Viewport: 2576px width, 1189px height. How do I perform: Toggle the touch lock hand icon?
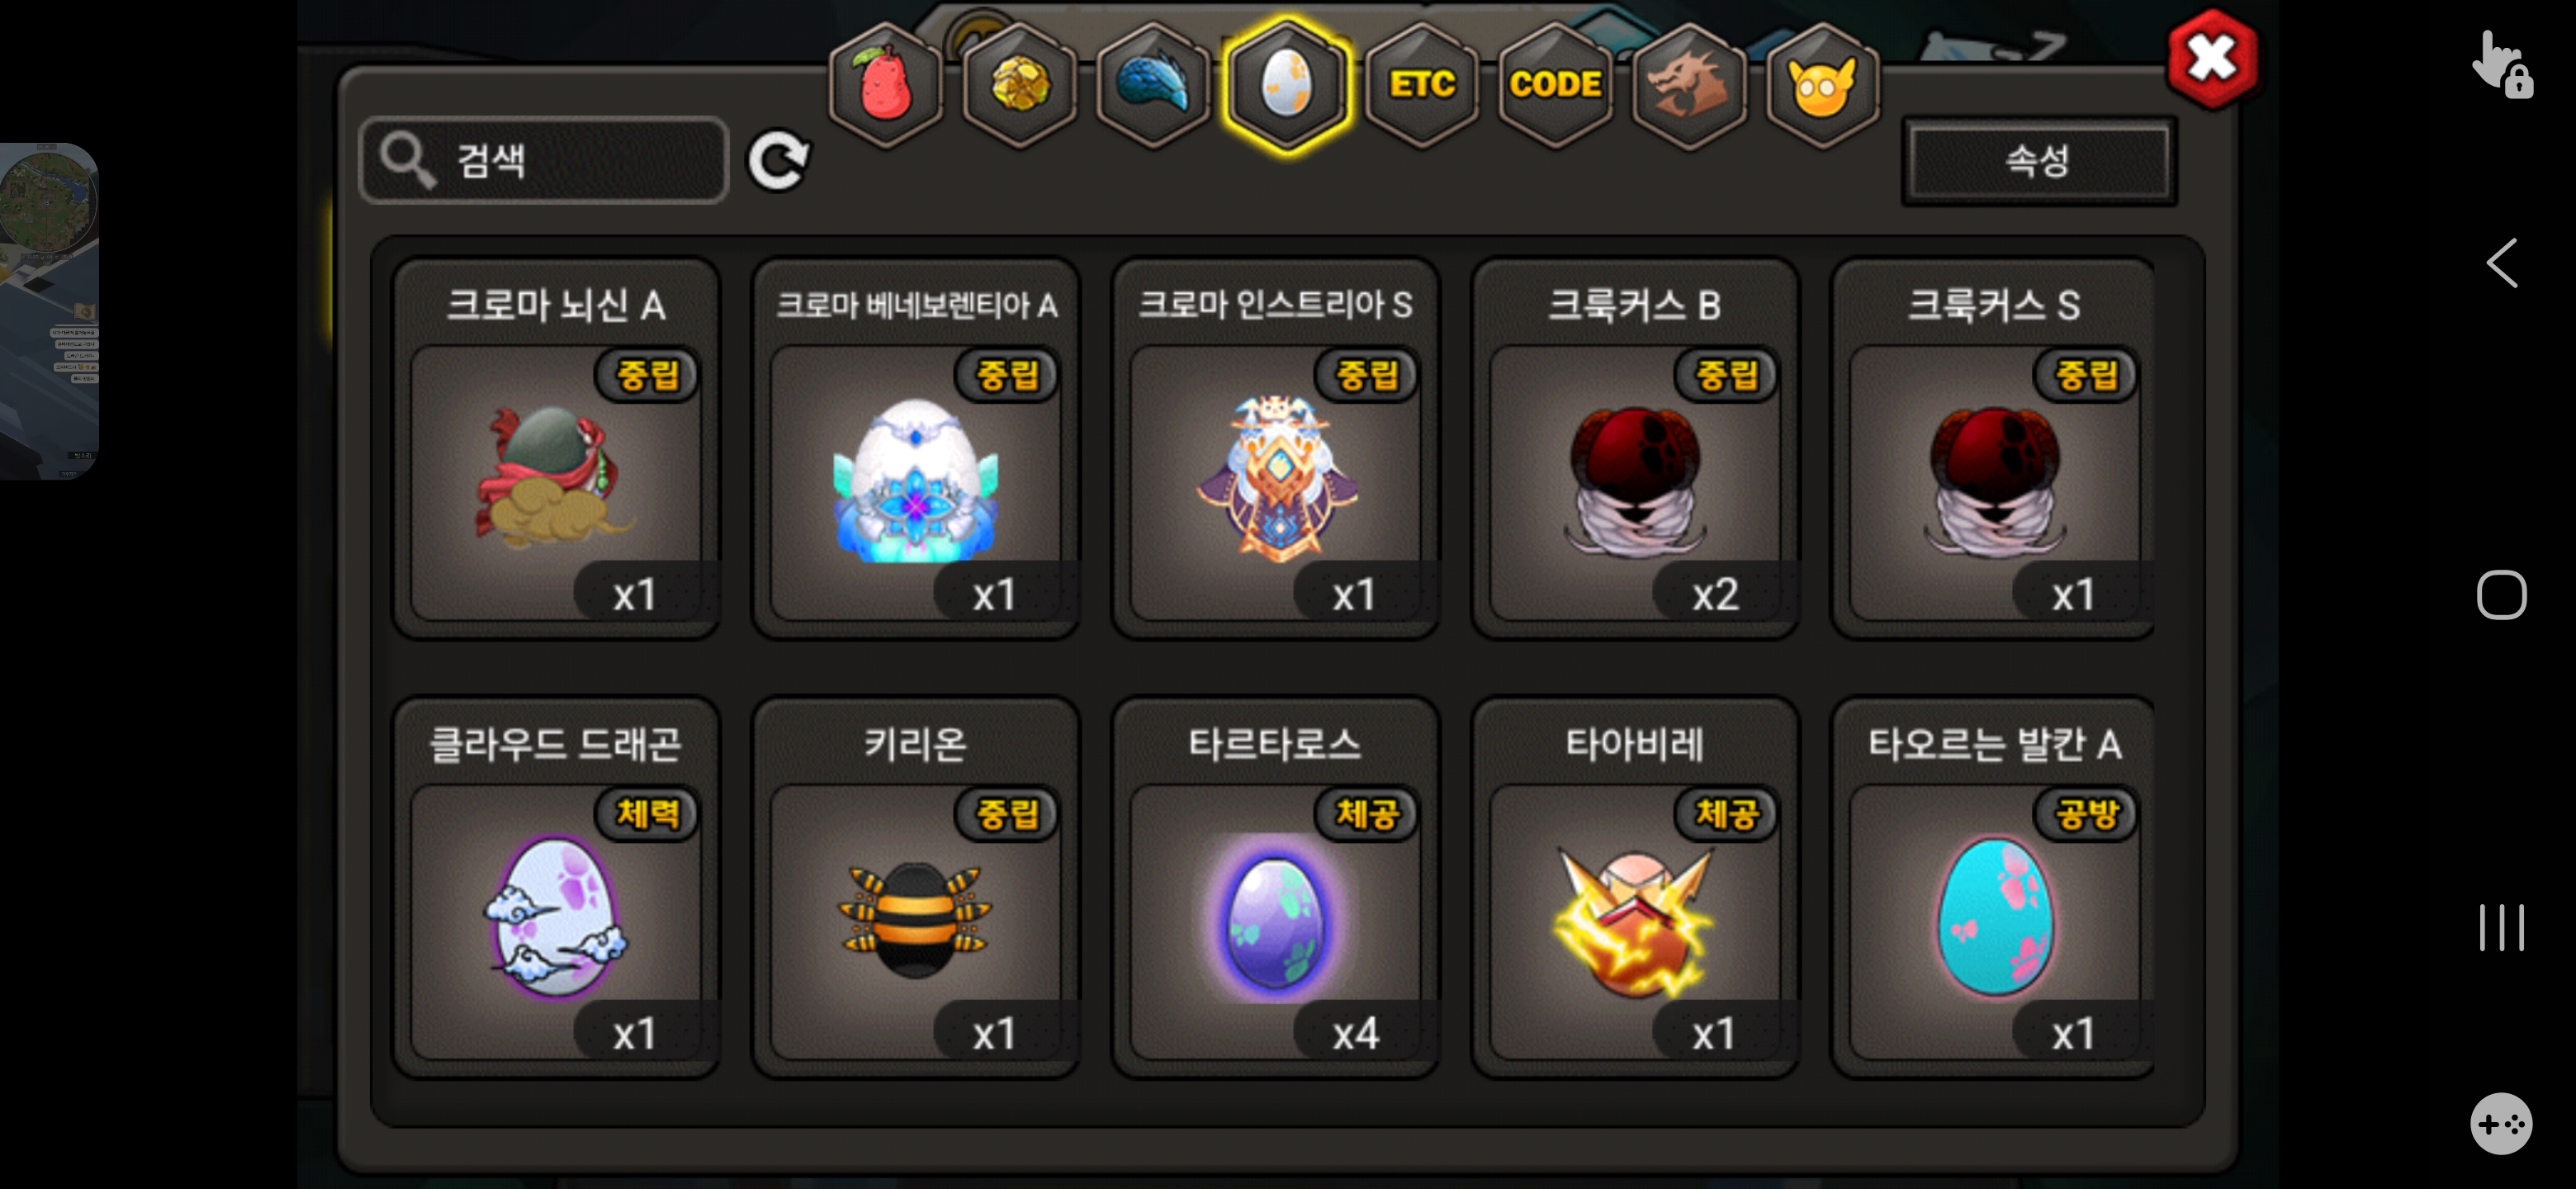[x=2501, y=64]
